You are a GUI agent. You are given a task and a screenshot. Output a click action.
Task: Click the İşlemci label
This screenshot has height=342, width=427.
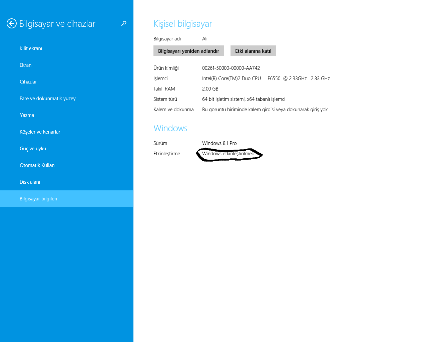(160, 78)
